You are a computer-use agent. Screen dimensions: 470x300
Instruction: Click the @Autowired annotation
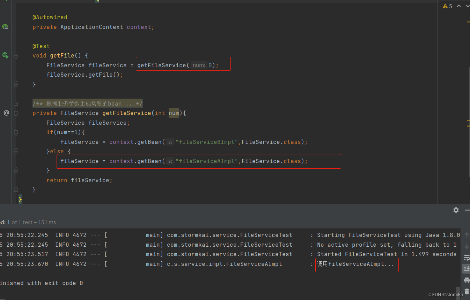pyautogui.click(x=50, y=17)
